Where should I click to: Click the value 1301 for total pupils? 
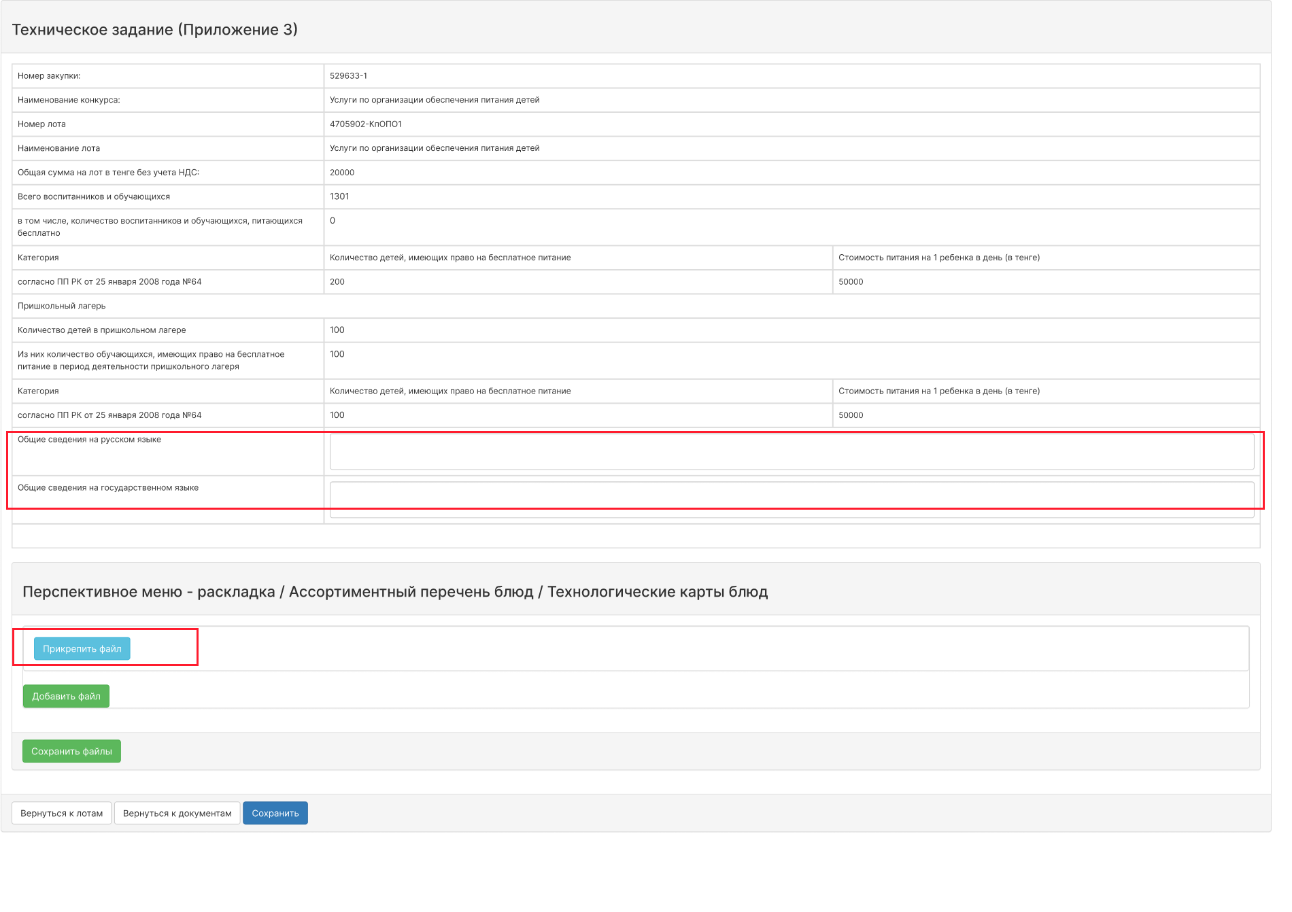pos(339,196)
